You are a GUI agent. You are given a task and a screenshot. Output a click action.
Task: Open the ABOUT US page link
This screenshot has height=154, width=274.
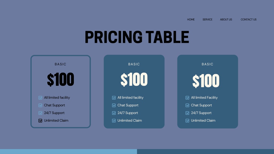click(x=226, y=20)
